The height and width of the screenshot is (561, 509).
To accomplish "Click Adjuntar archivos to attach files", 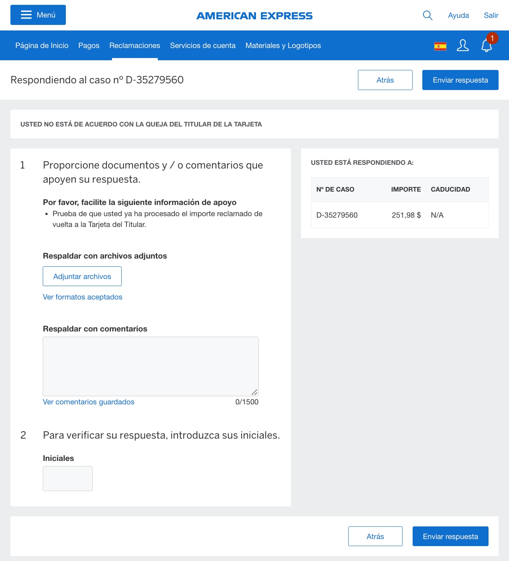I will (82, 276).
